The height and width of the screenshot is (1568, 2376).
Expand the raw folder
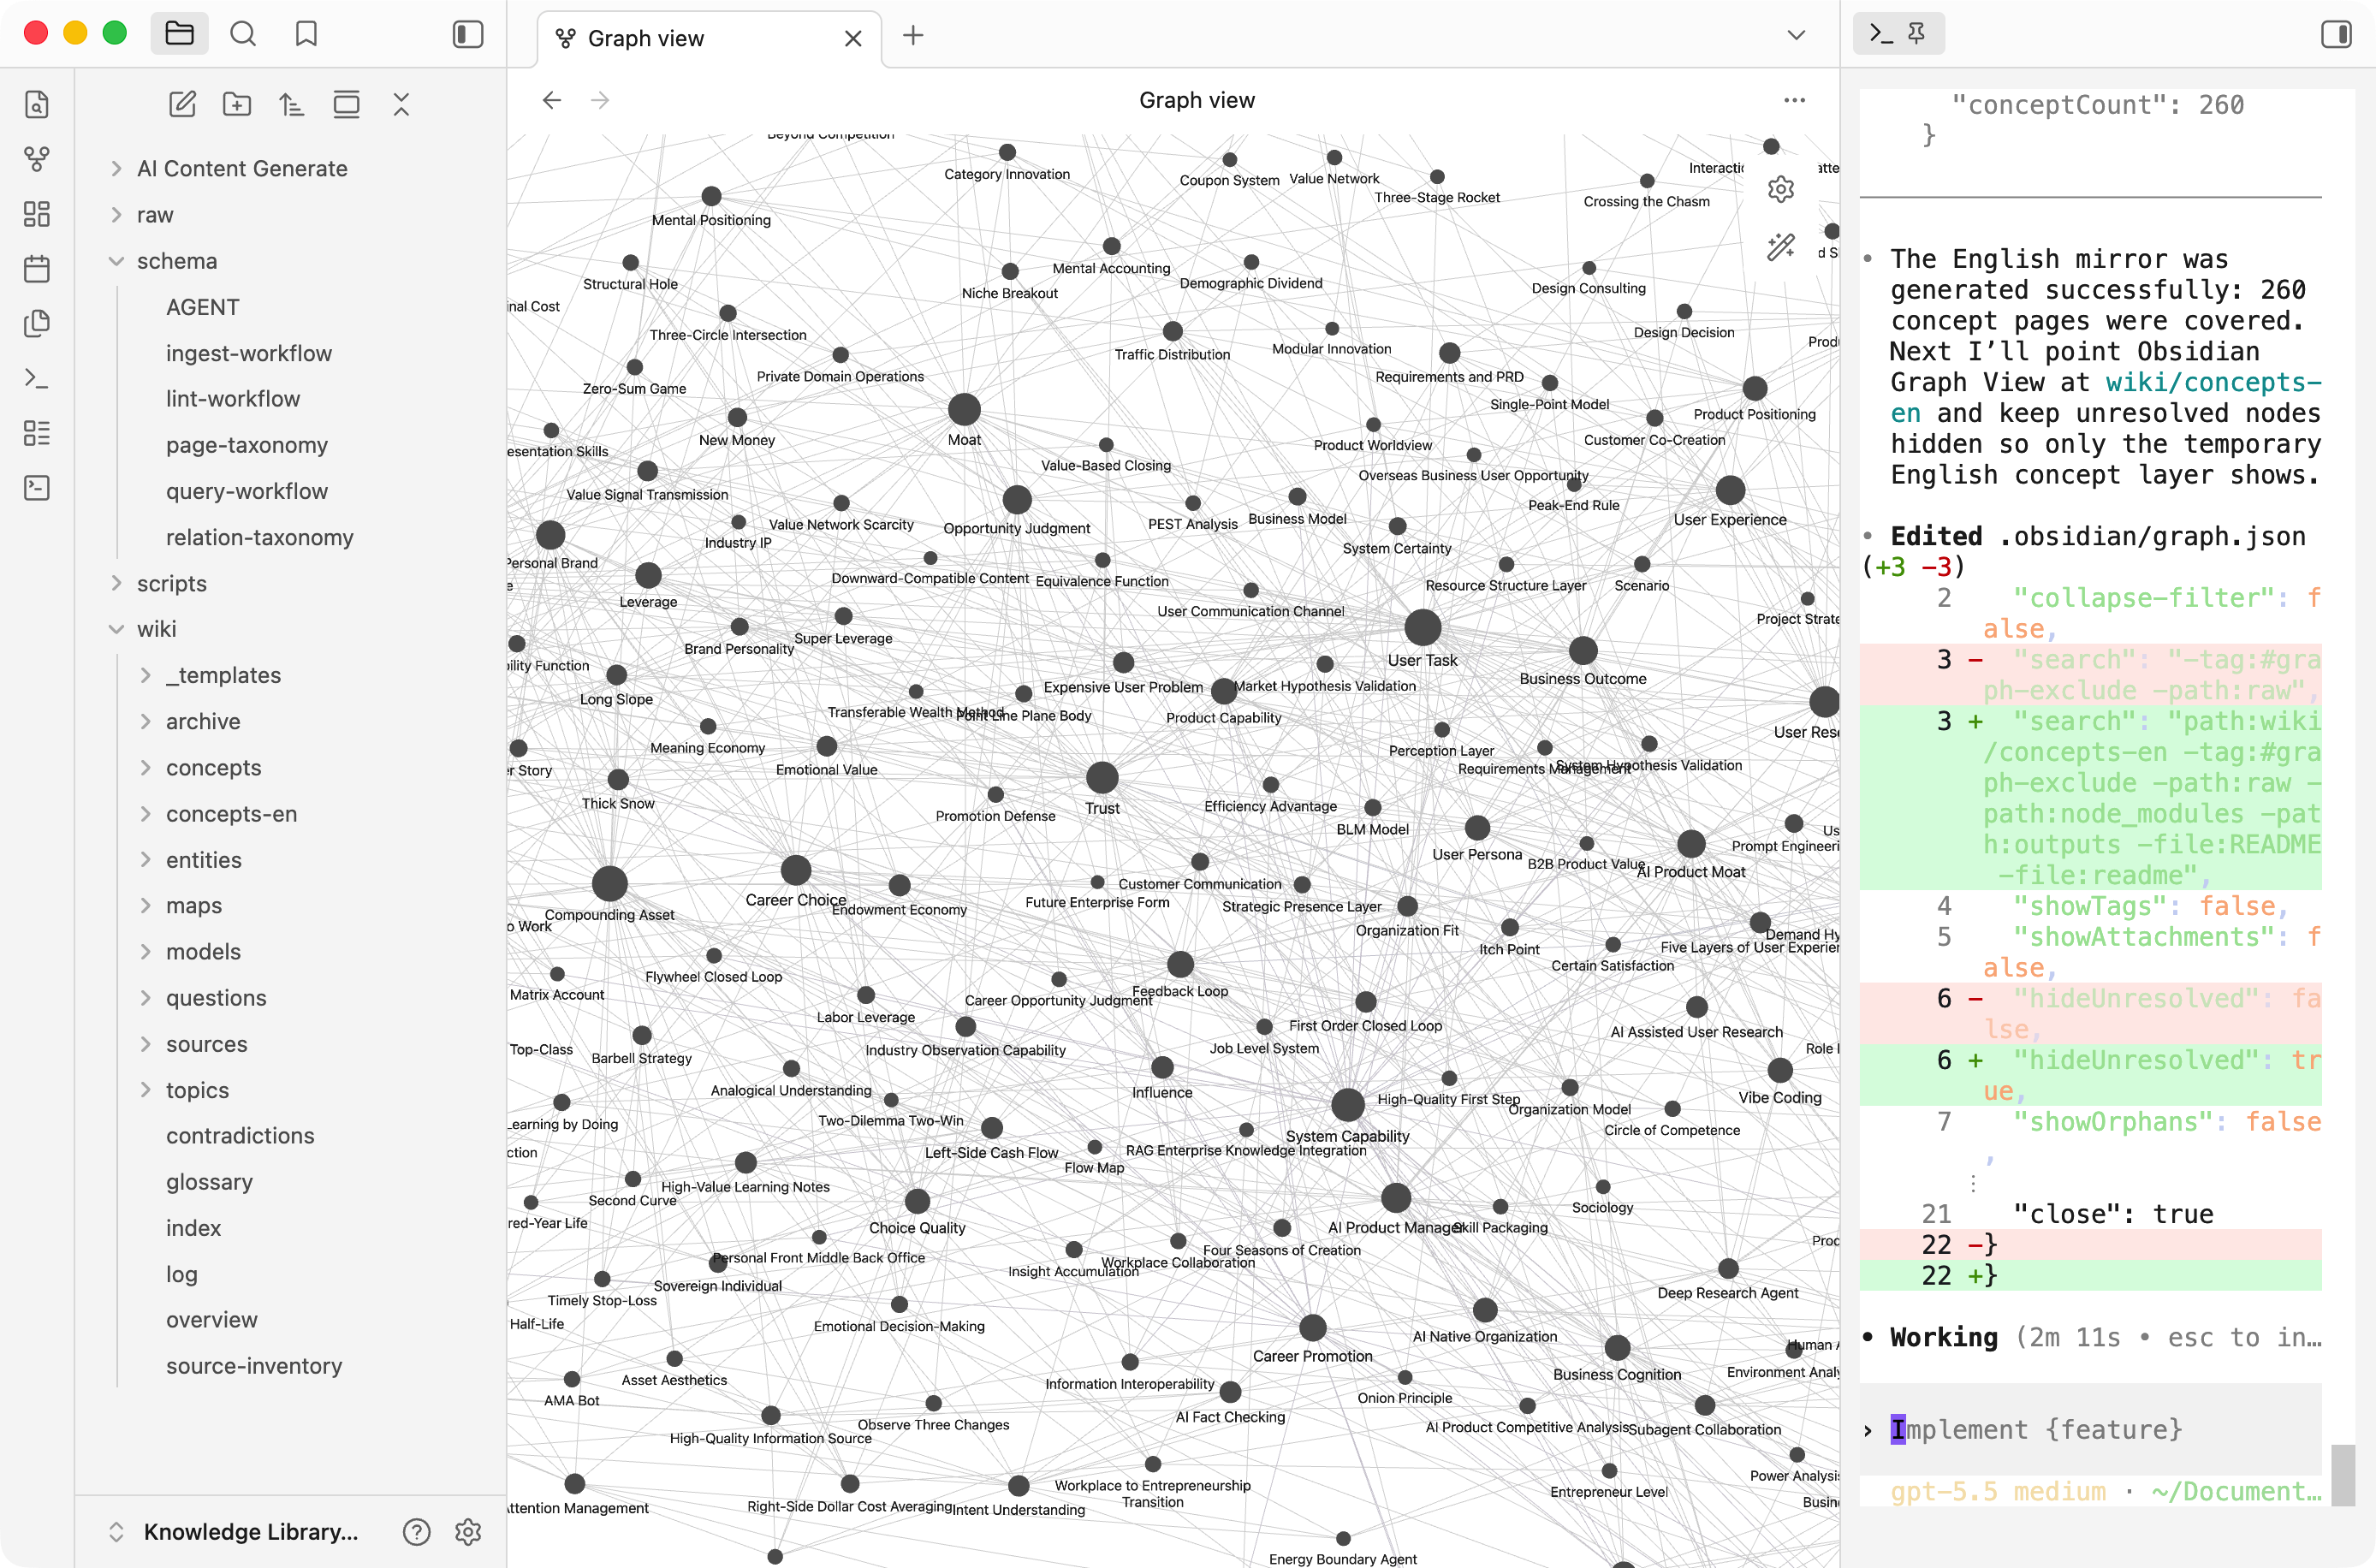[155, 214]
